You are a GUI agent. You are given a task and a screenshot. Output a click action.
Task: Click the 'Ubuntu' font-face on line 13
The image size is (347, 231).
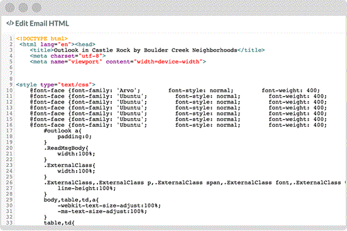click(x=89, y=107)
